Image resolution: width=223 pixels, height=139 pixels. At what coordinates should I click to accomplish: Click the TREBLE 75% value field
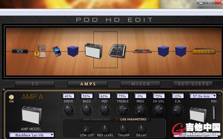point(122,96)
